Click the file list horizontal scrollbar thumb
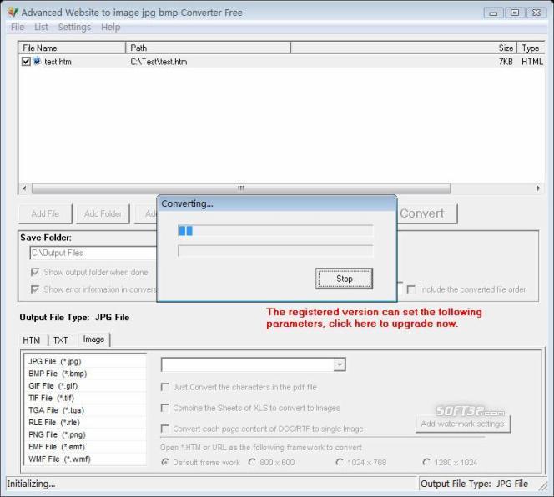The image size is (554, 497). coord(241,188)
